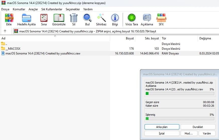Viewport: 219px width, 140px height.
Task: Open the Görüntüle view icon
Action: (59, 18)
